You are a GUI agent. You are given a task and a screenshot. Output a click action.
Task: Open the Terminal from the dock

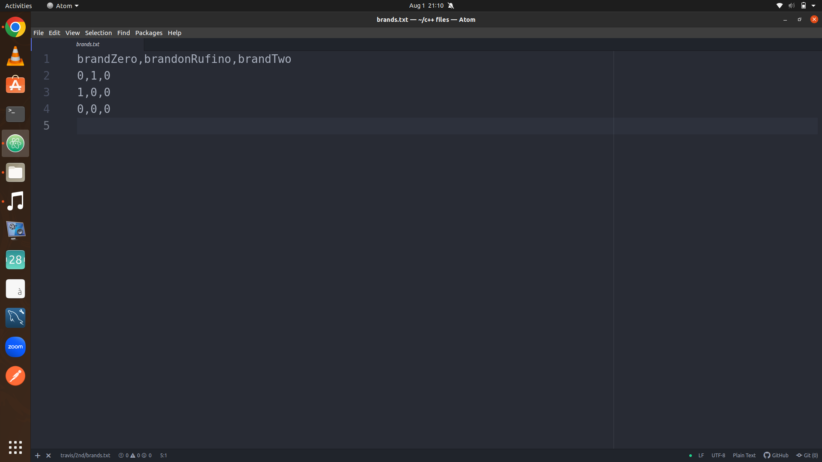(15, 114)
